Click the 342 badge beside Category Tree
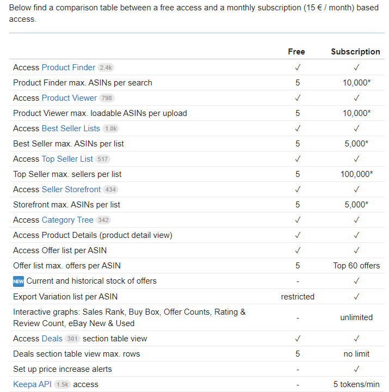This screenshot has width=389, height=392. click(x=103, y=220)
